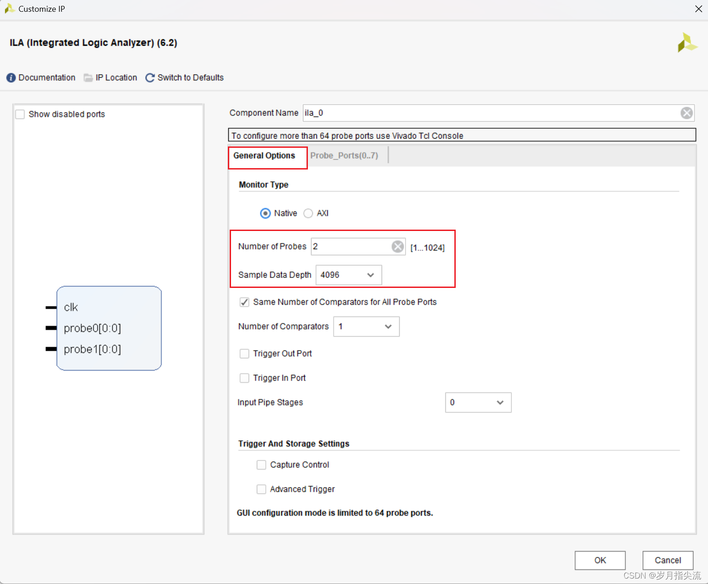Open the Documentation info icon

coord(11,78)
